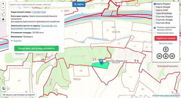
Task: Click the 050119 quarter label
Action: tap(116, 32)
